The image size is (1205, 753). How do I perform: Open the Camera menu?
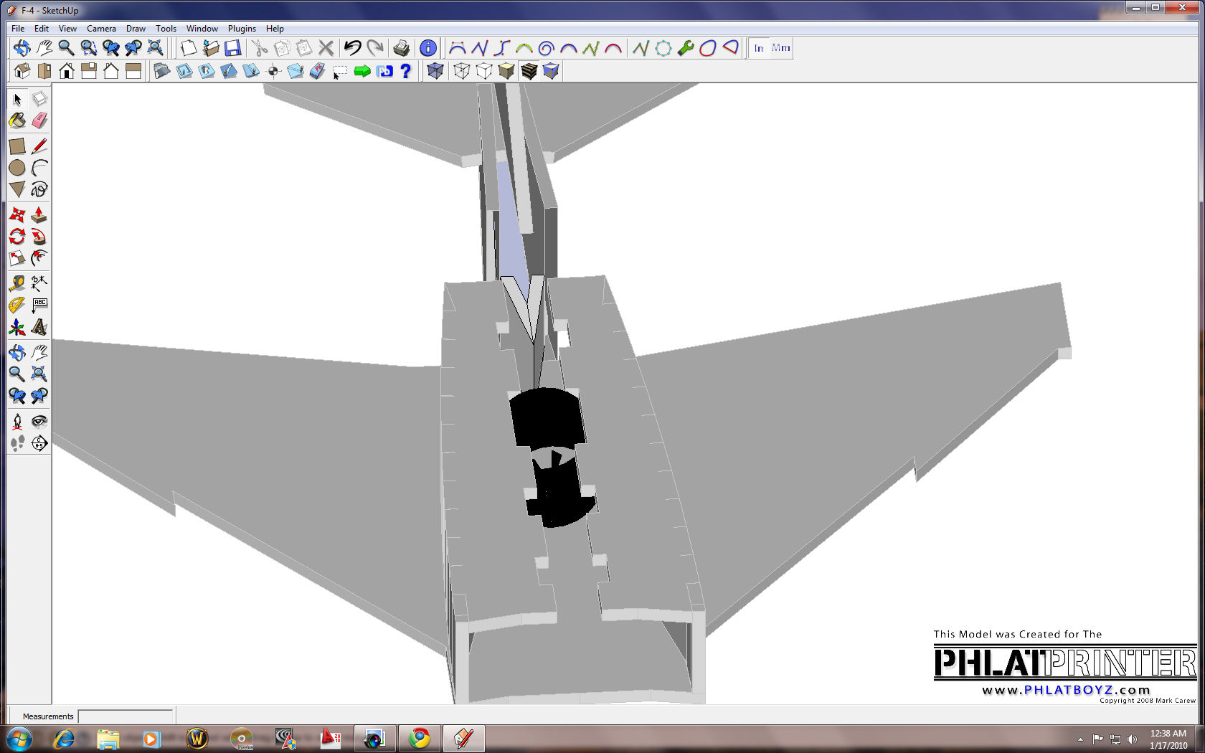coord(101,29)
